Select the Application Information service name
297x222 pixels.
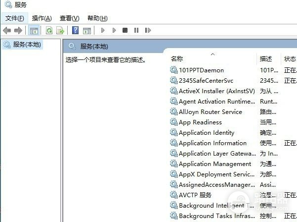pyautogui.click(x=212, y=143)
